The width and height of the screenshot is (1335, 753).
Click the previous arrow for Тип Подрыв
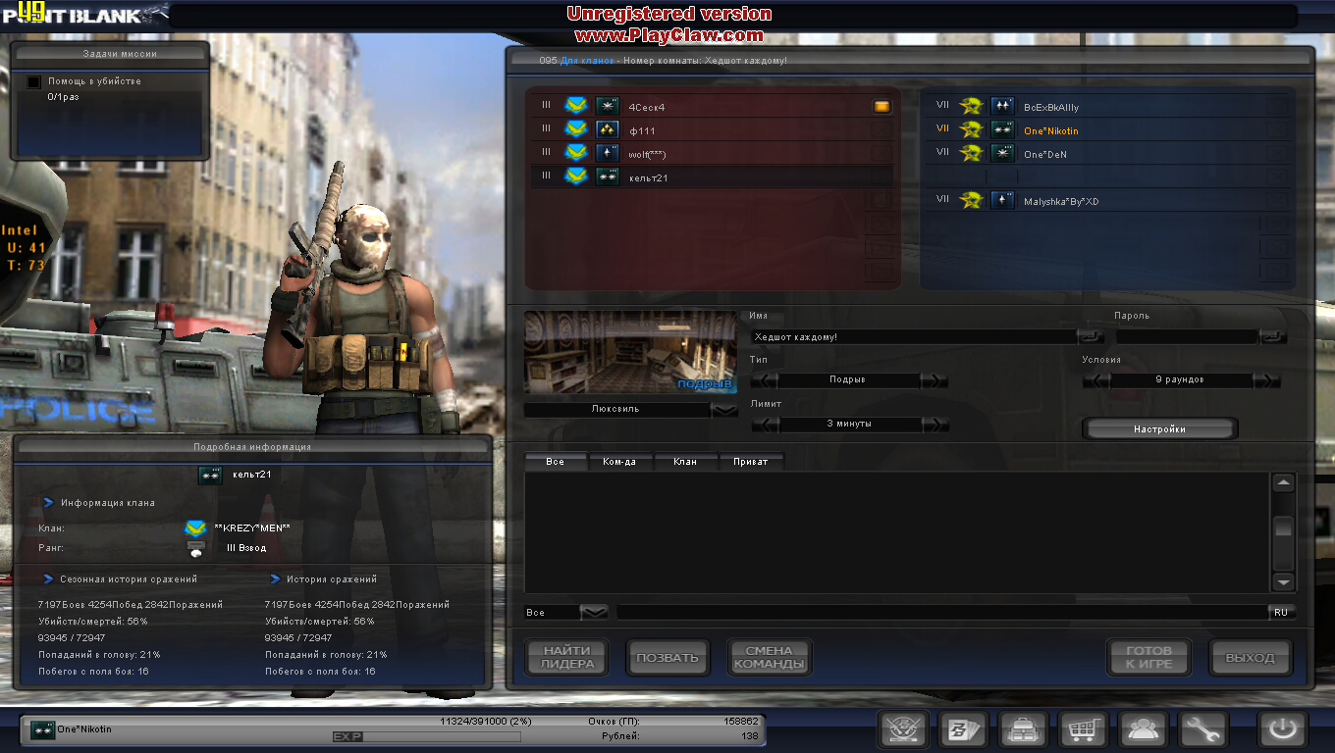(765, 380)
